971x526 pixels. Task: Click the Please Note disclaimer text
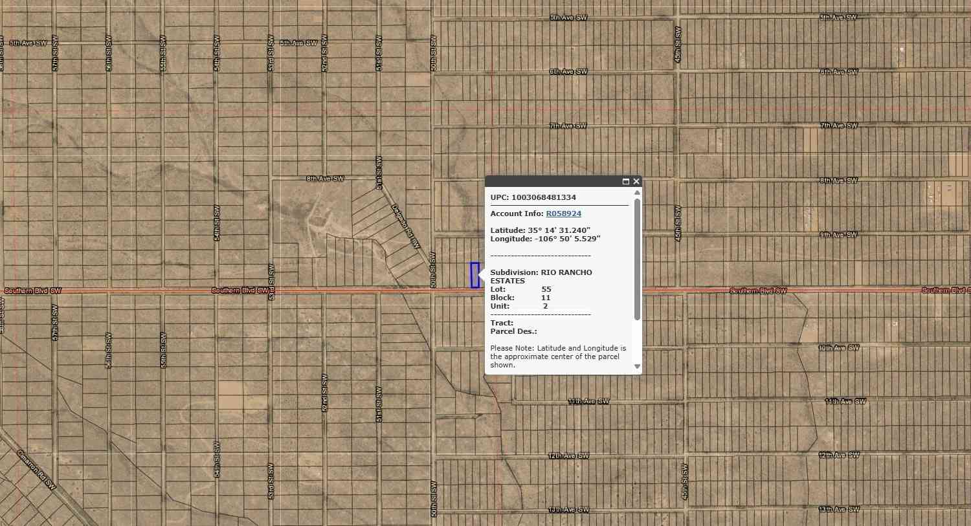(x=558, y=356)
